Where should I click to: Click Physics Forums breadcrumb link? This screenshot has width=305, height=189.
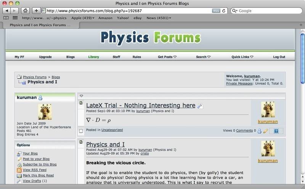pyautogui.click(x=35, y=77)
